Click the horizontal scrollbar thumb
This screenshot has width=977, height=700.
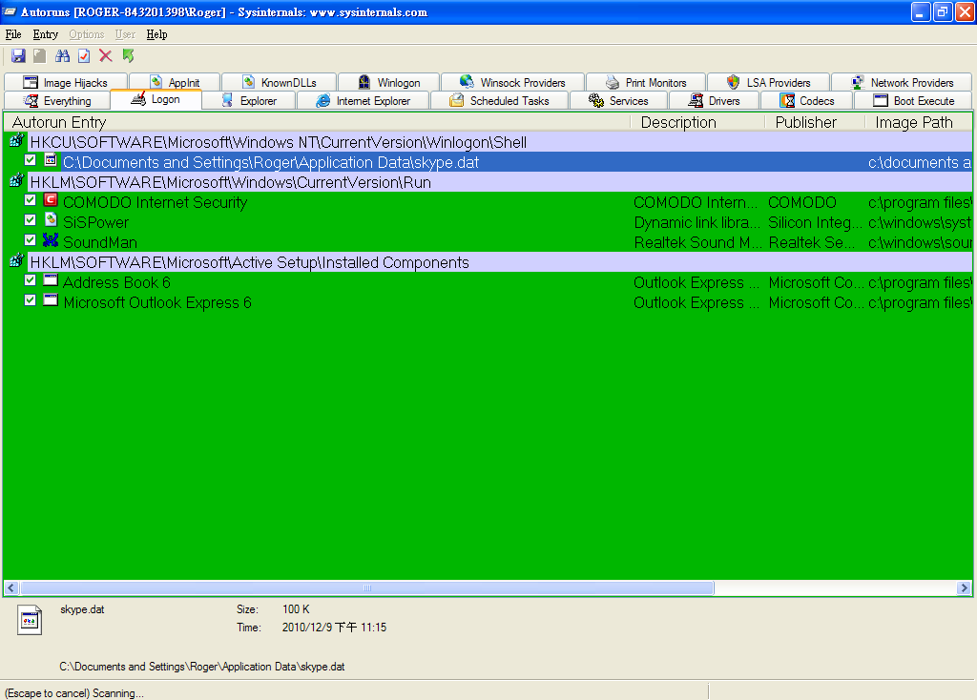(x=367, y=587)
